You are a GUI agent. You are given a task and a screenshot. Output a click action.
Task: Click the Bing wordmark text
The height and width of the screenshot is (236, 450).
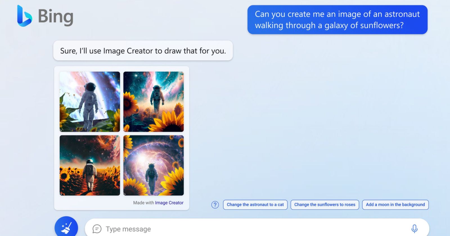coord(55,17)
